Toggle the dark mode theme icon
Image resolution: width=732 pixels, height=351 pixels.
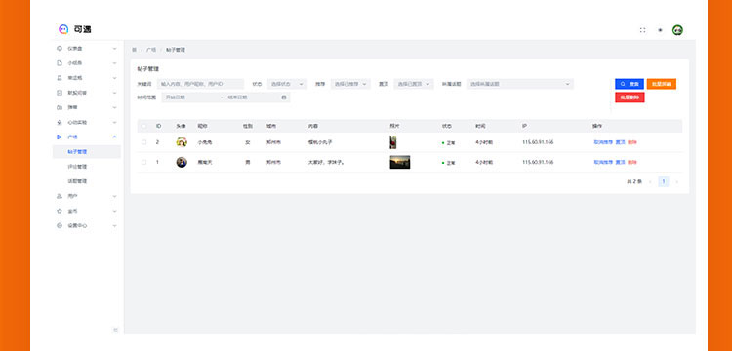point(660,30)
